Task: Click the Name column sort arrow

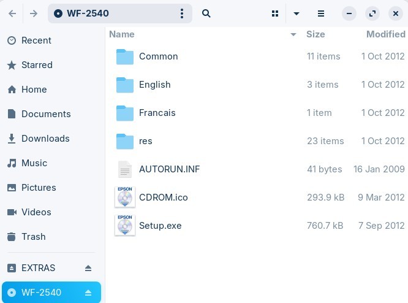Action: (x=293, y=34)
